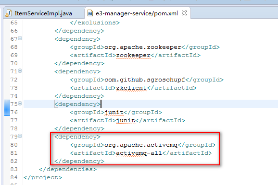Click the text org.apache.activemq
This screenshot has width=278, height=185.
point(141,145)
